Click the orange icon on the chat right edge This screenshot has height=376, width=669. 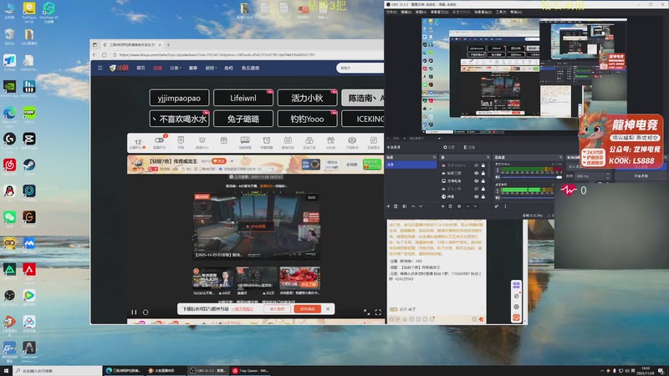click(x=516, y=318)
